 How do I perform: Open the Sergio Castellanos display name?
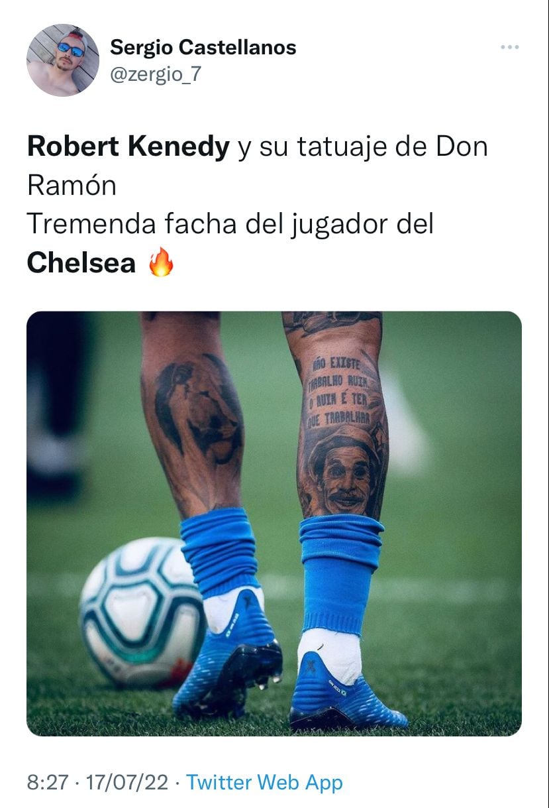coord(203,47)
